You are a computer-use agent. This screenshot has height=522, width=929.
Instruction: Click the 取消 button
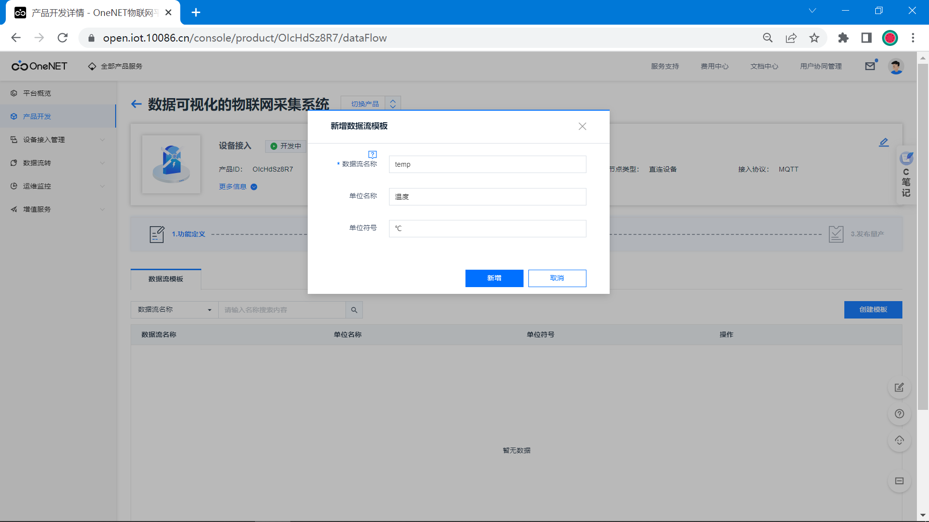click(x=557, y=278)
